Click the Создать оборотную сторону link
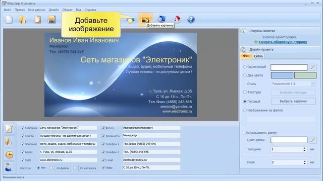This screenshot has height=181, width=323. pyautogui.click(x=283, y=42)
